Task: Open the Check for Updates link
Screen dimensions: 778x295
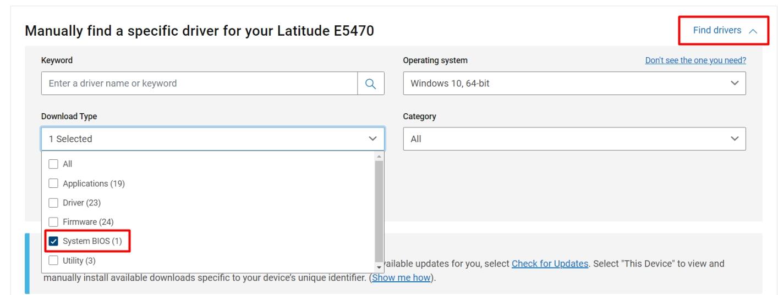Action: 549,264
